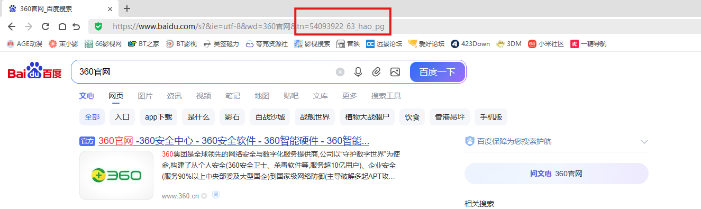Image resolution: width=701 pixels, height=209 pixels.
Task: Click the Baidu logo
Action: point(35,71)
